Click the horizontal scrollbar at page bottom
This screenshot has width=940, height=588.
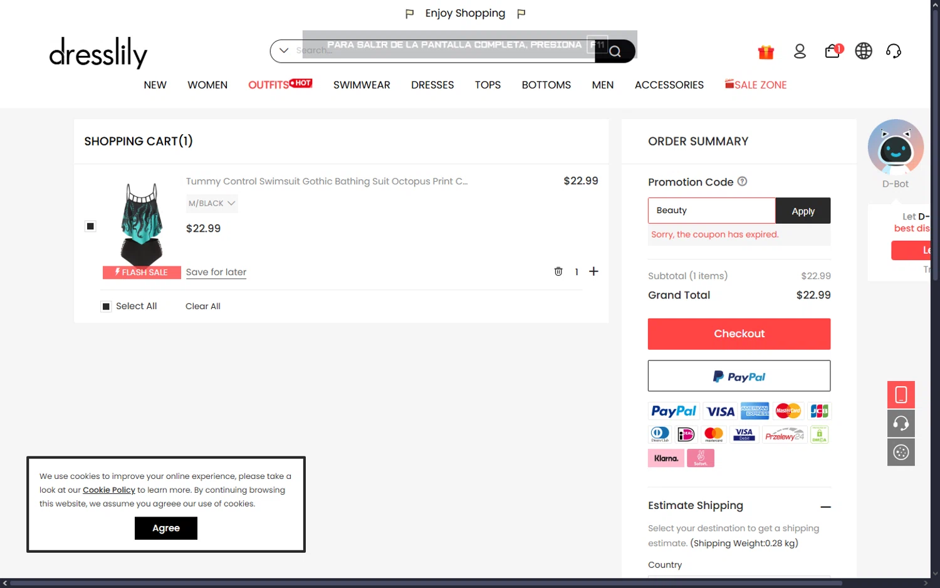(x=426, y=583)
